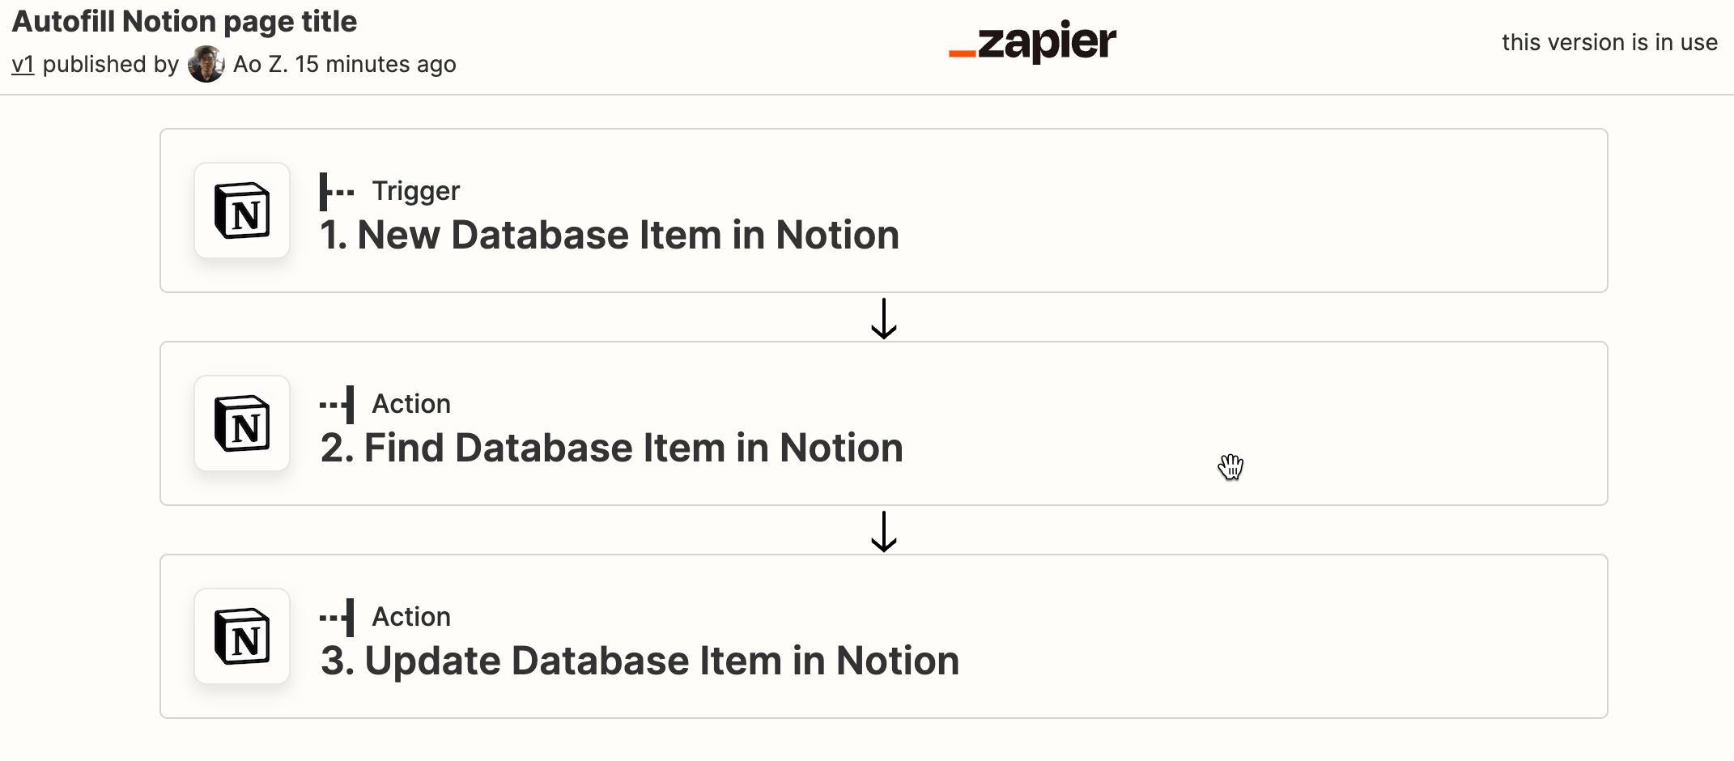Click the Trigger step type icon
This screenshot has height=761, width=1734.
(336, 192)
